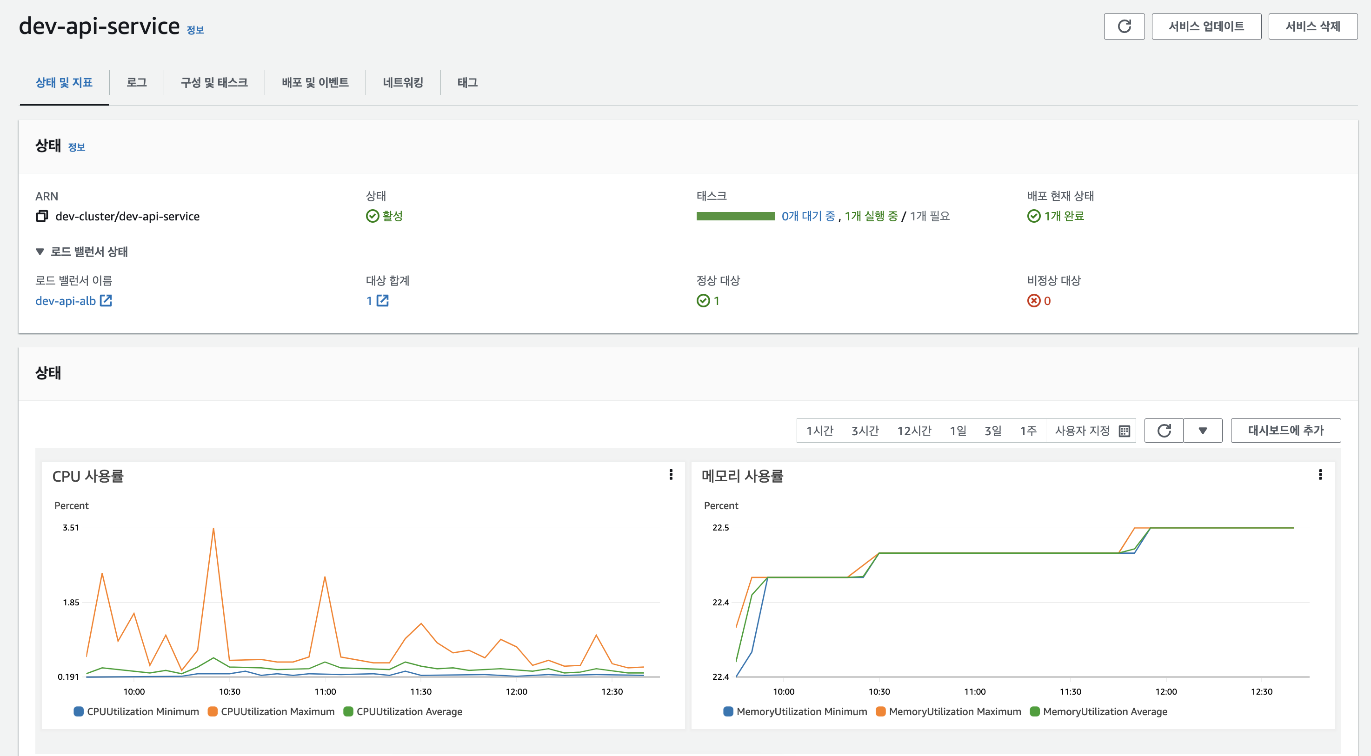Click external link icon next to 대상 합계

[x=383, y=301]
